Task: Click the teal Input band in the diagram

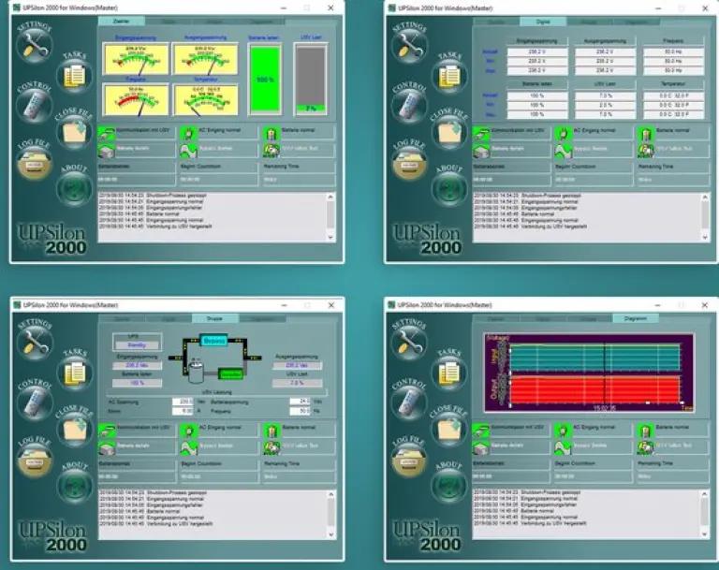Action: (x=595, y=358)
